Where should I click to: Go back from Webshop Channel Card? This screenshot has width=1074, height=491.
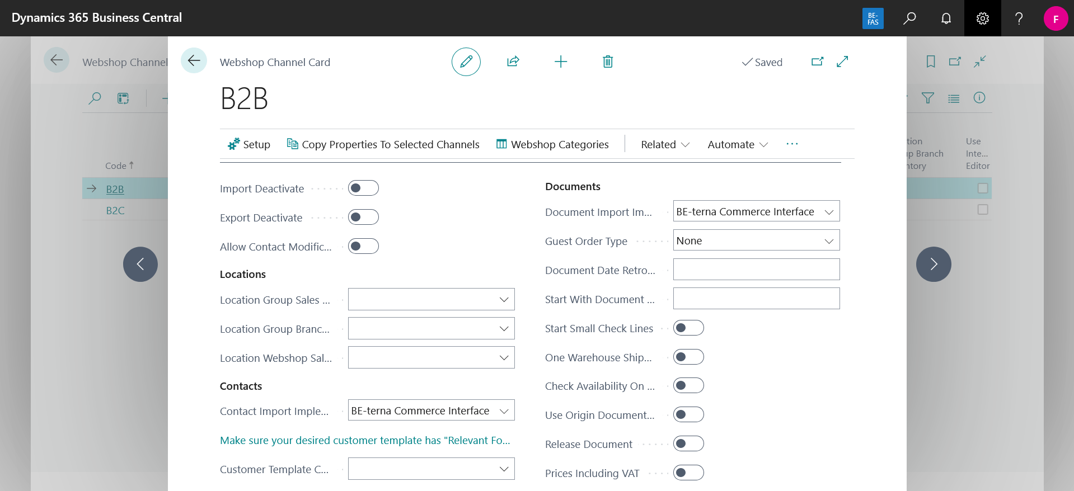coord(194,60)
